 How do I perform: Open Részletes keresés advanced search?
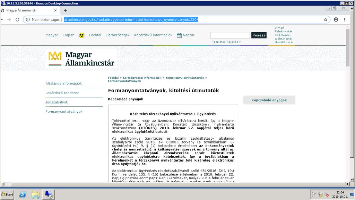tap(226, 42)
